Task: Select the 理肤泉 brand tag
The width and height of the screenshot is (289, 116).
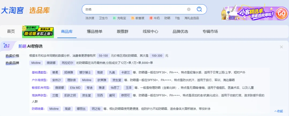Action: click(x=71, y=80)
